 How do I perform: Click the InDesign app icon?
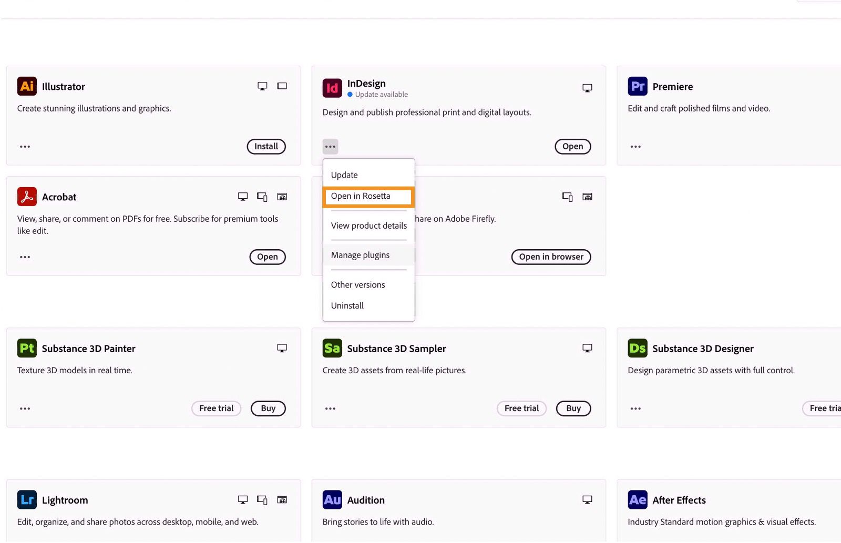pyautogui.click(x=332, y=88)
